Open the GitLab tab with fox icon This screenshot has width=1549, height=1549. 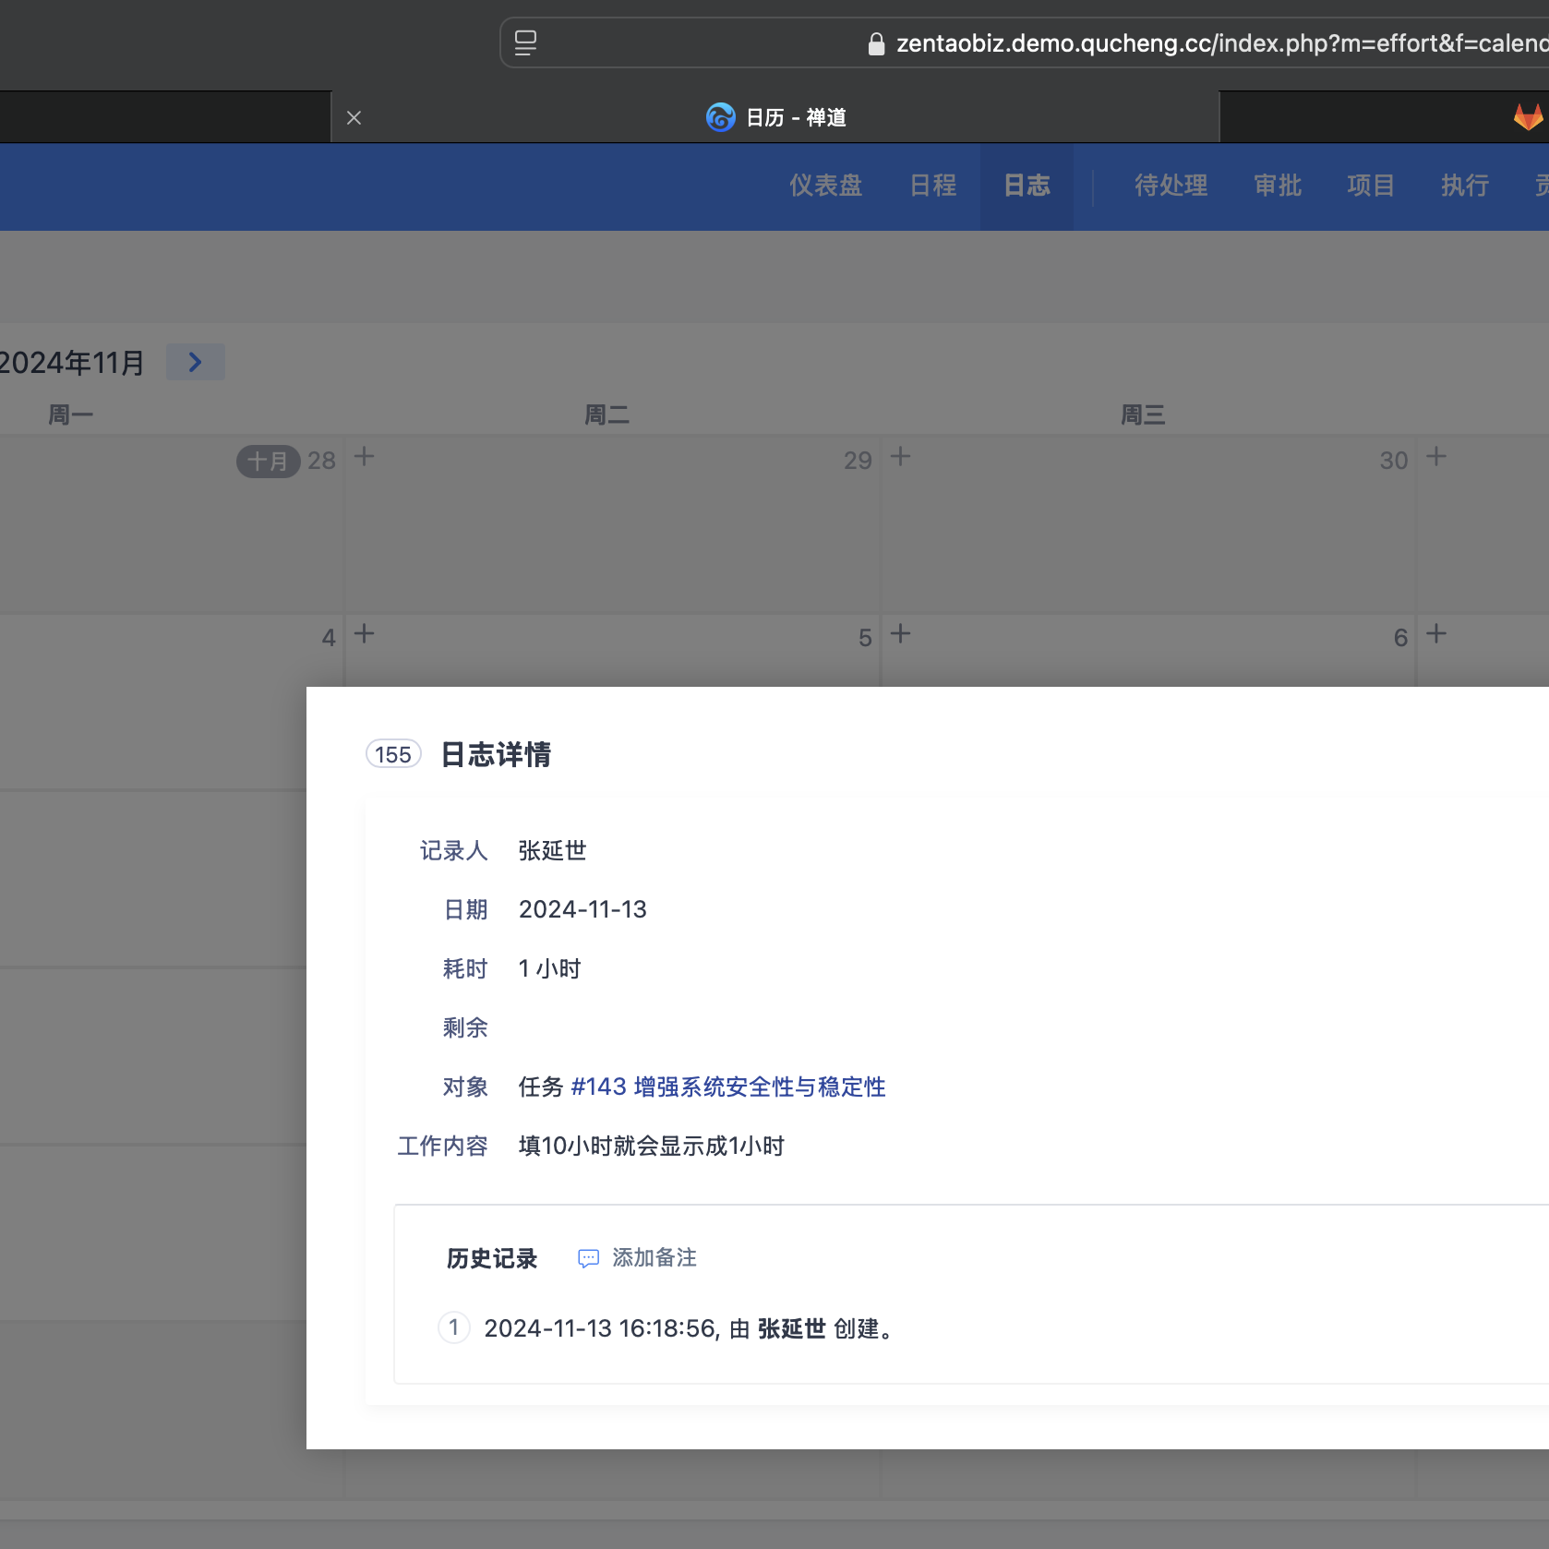tap(1527, 117)
